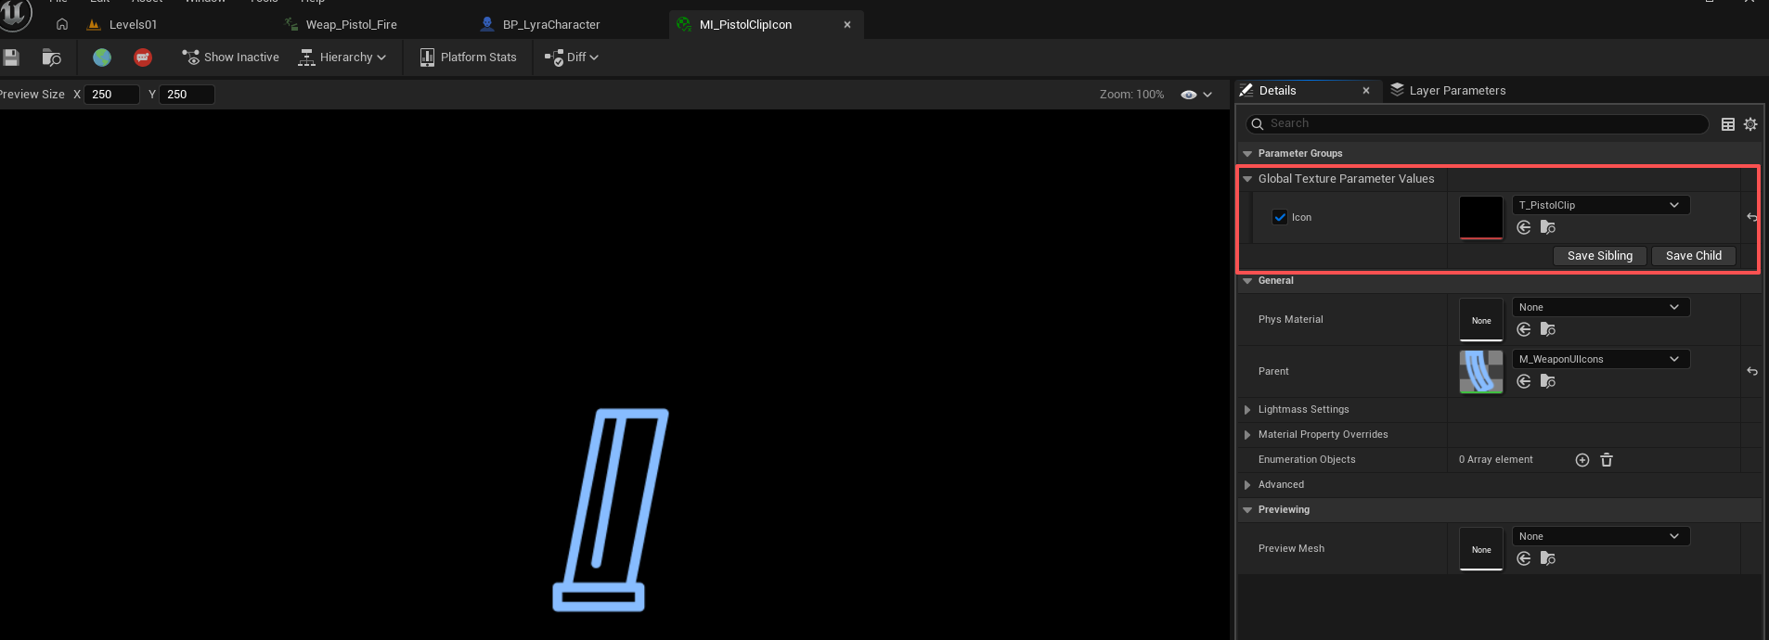
Task: Collapse the Previewing section
Action: tap(1247, 510)
